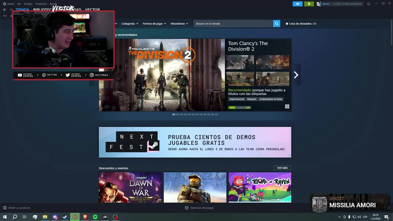Open the Next Fest demos banner
The image size is (393, 221).
click(195, 142)
